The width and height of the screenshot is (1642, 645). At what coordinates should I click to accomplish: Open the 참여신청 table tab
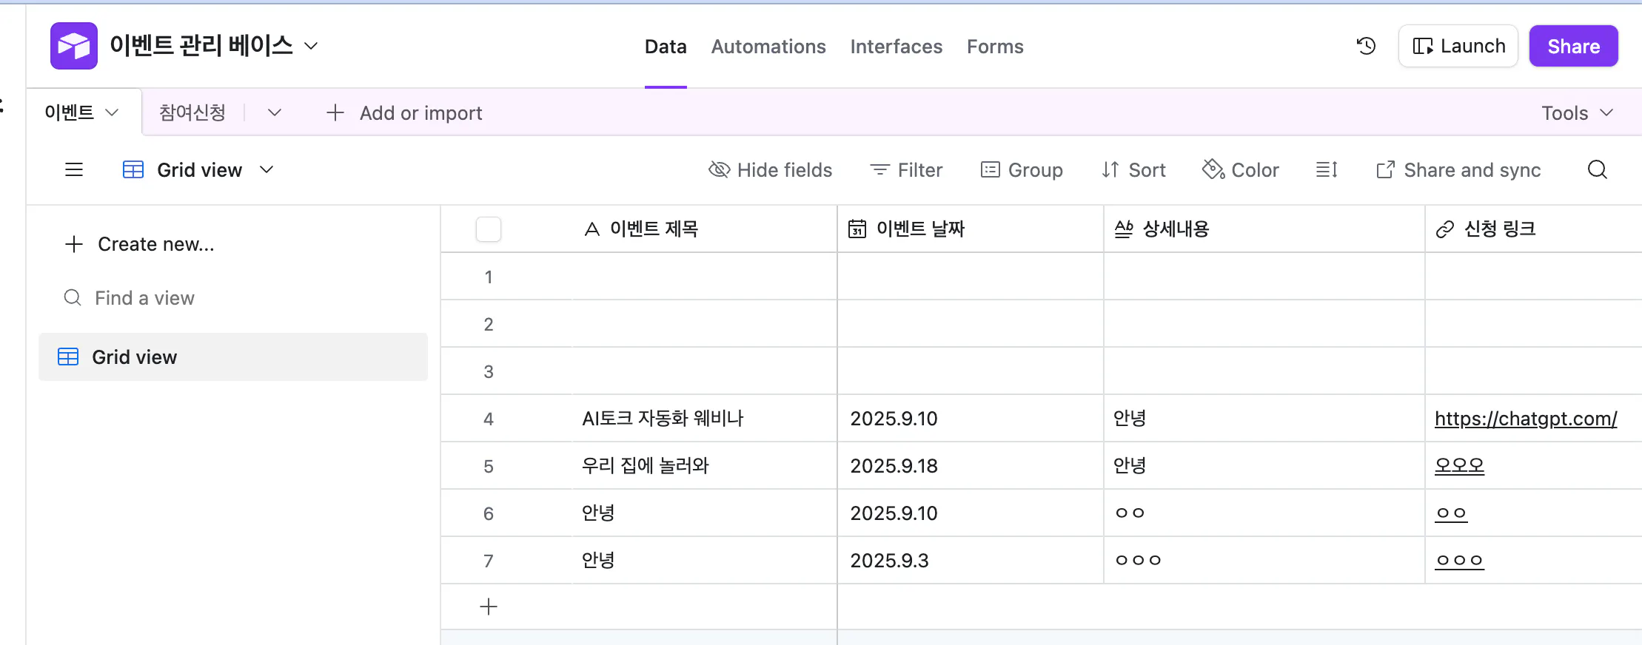(x=192, y=112)
